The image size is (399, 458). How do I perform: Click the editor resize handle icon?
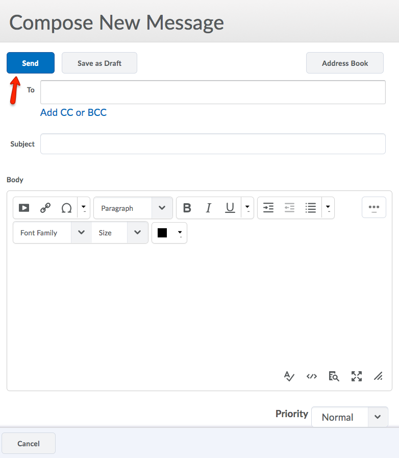(378, 376)
